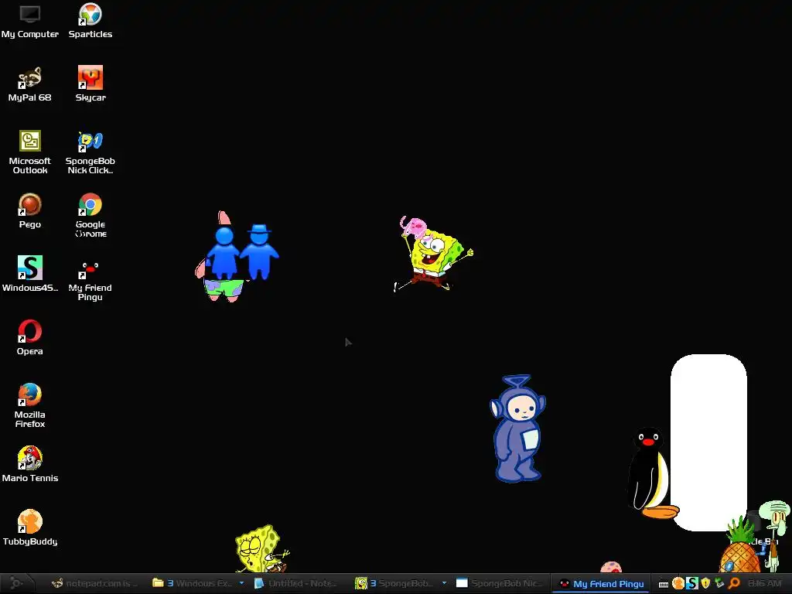Click the Start button in taskbar
This screenshot has width=792, height=594.
click(16, 583)
